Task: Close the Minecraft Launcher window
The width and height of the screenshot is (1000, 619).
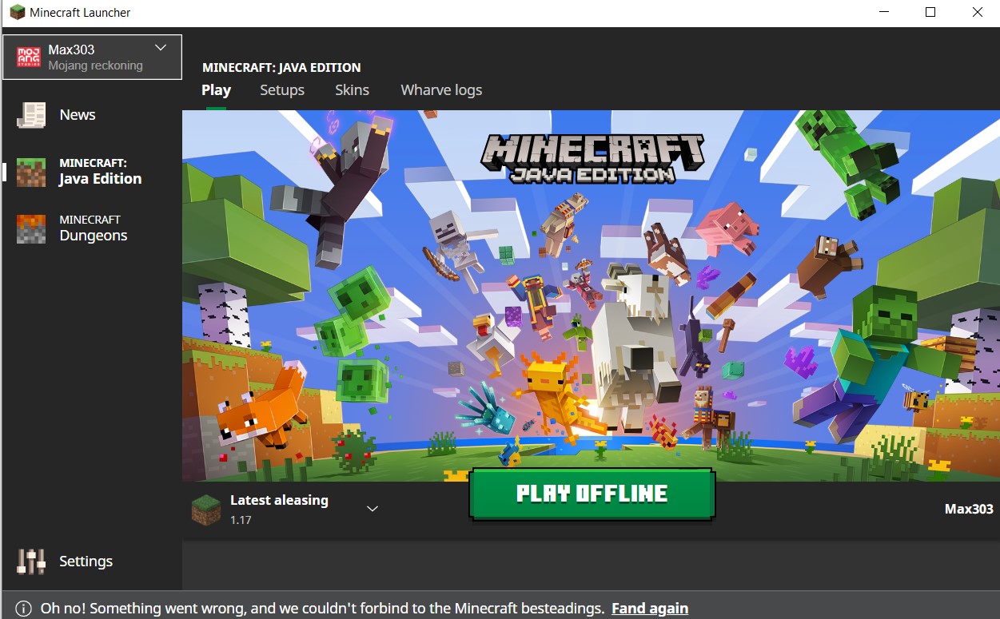Action: click(x=977, y=12)
